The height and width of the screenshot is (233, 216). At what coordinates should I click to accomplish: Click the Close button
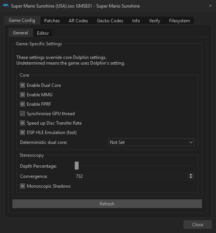(197, 225)
